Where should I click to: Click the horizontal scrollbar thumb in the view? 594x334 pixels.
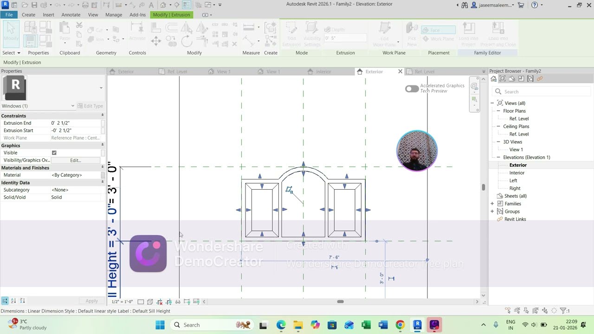[340, 302]
